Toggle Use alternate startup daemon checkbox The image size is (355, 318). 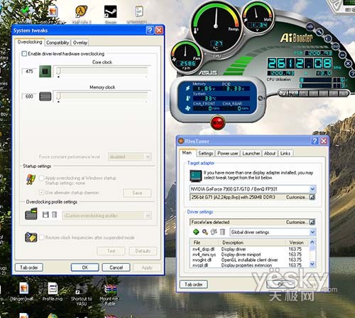click(42, 192)
